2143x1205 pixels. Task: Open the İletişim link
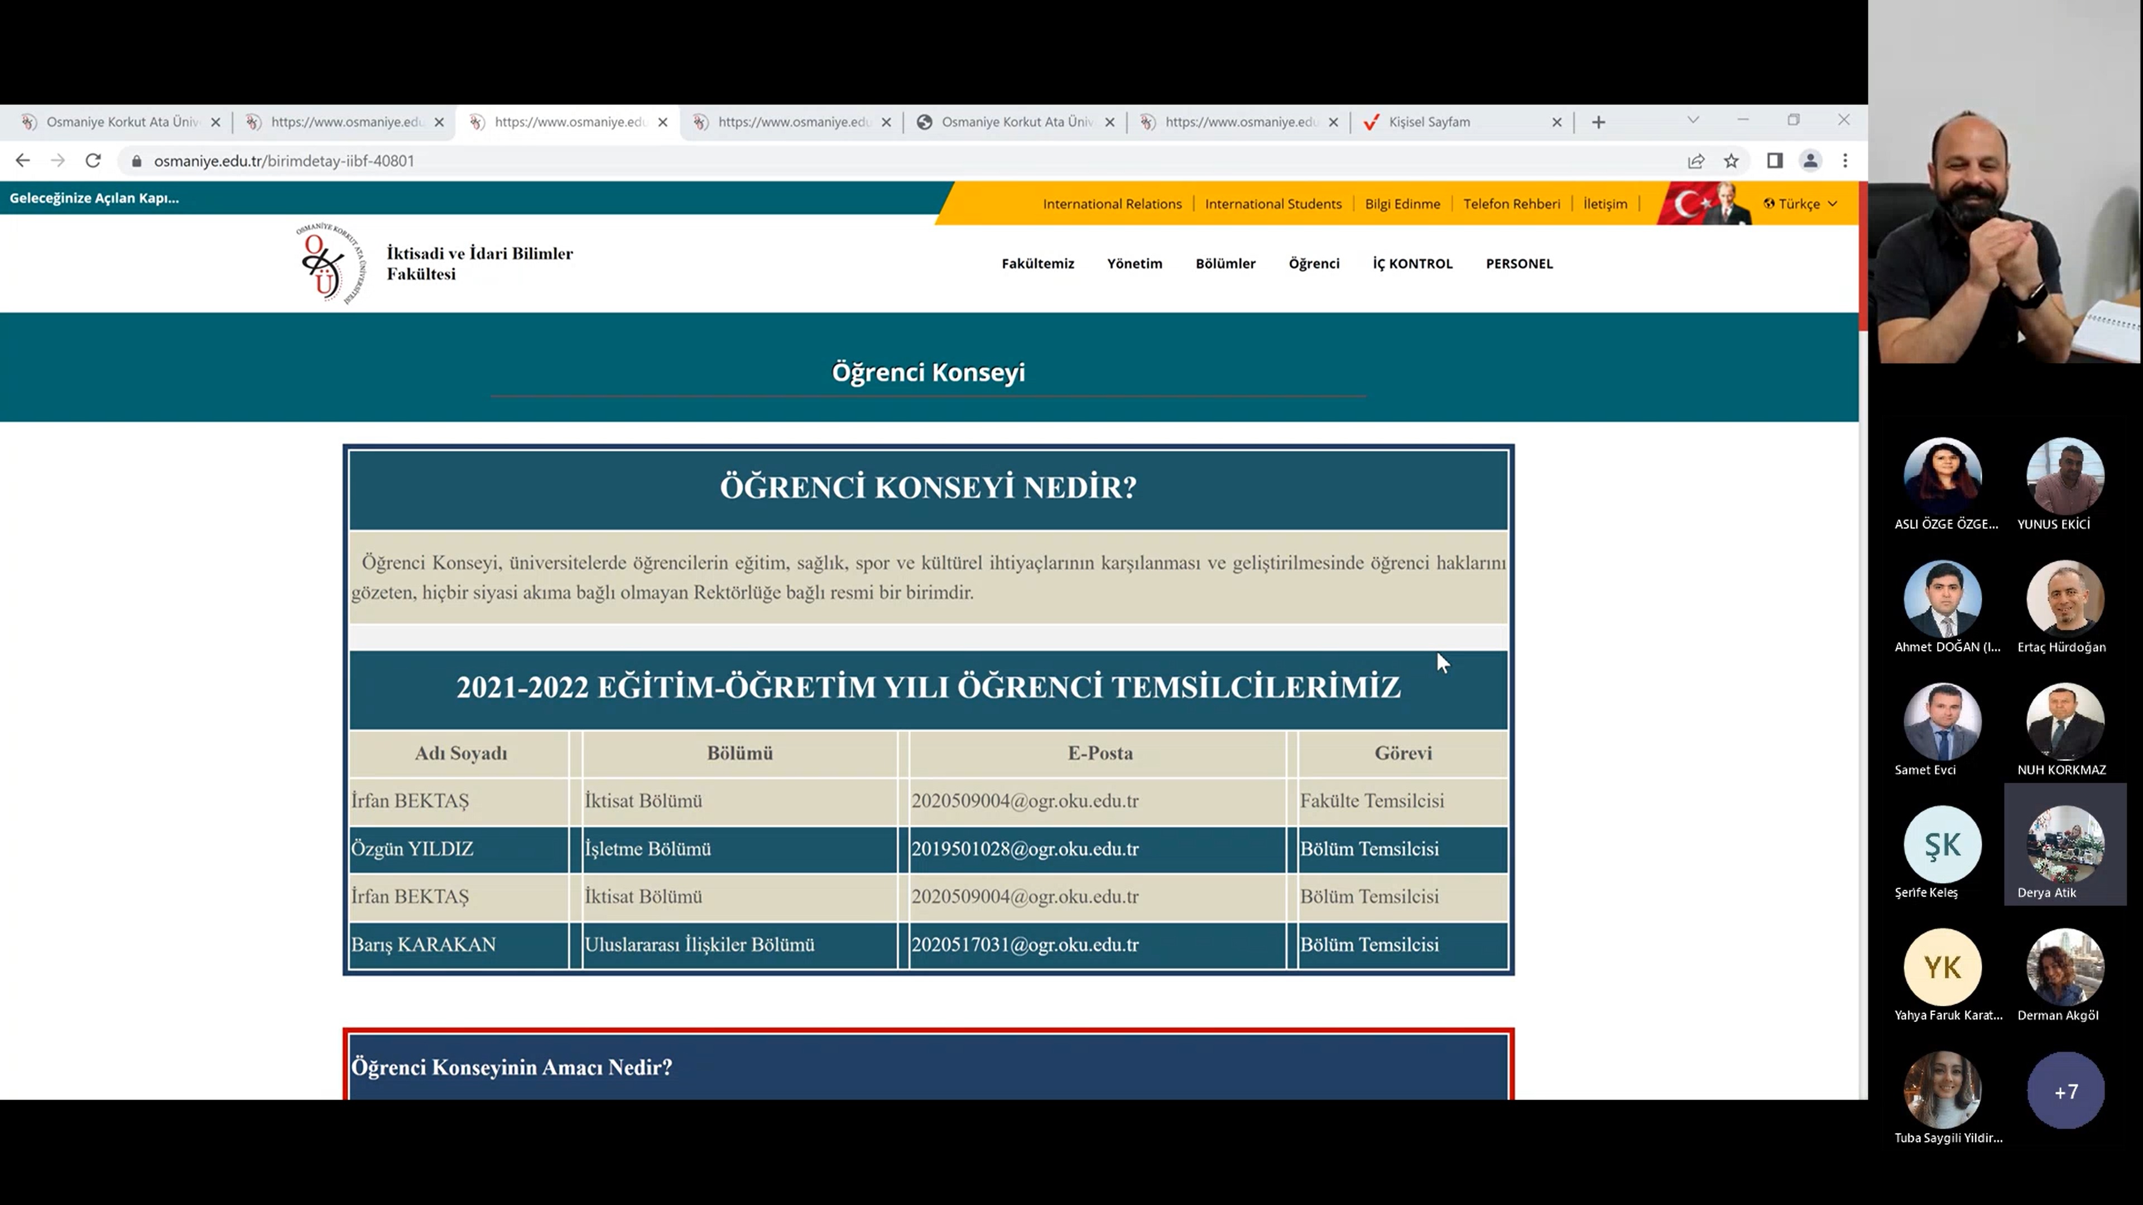pos(1605,204)
